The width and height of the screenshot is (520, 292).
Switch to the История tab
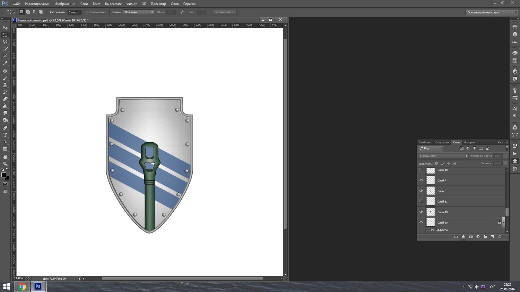(469, 143)
